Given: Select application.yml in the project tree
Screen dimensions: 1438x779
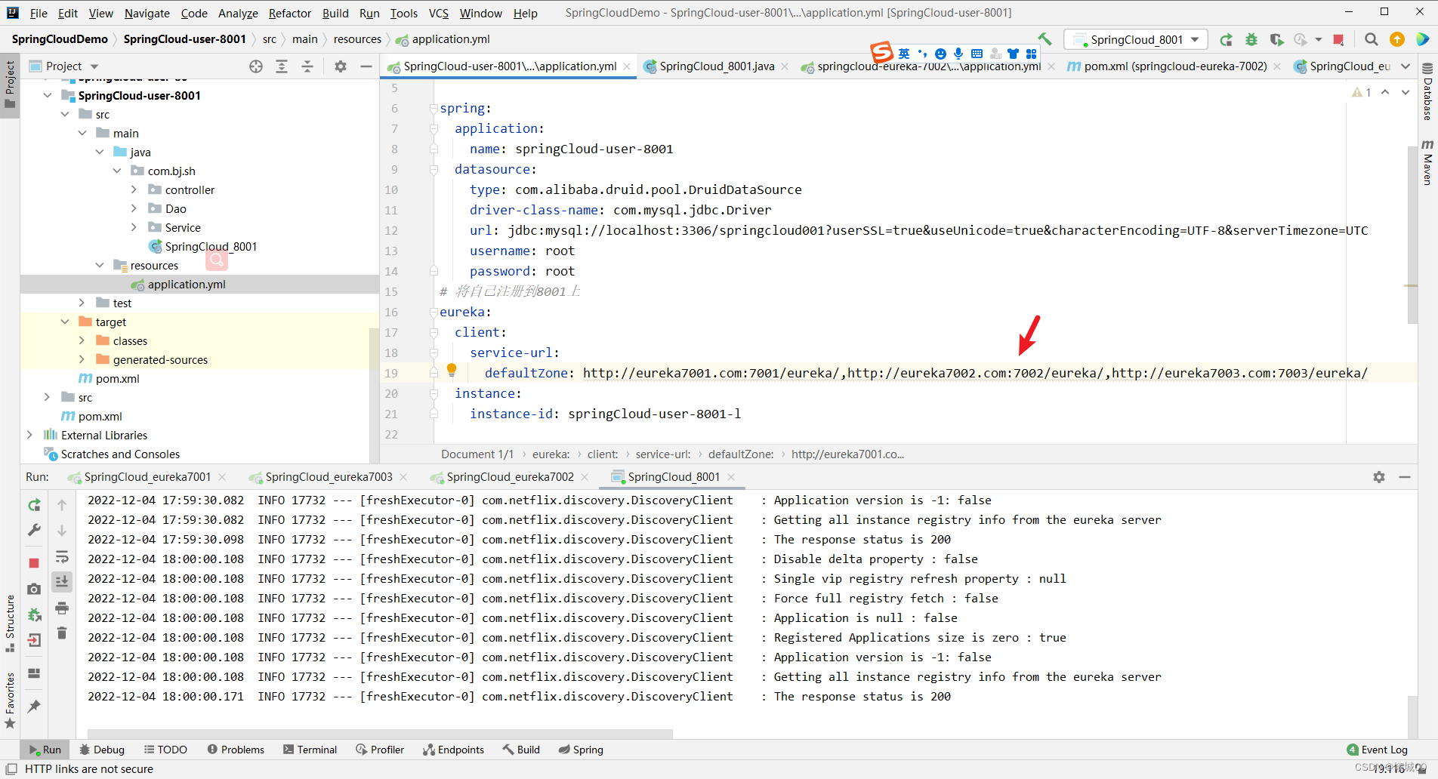Looking at the screenshot, I should (x=187, y=284).
